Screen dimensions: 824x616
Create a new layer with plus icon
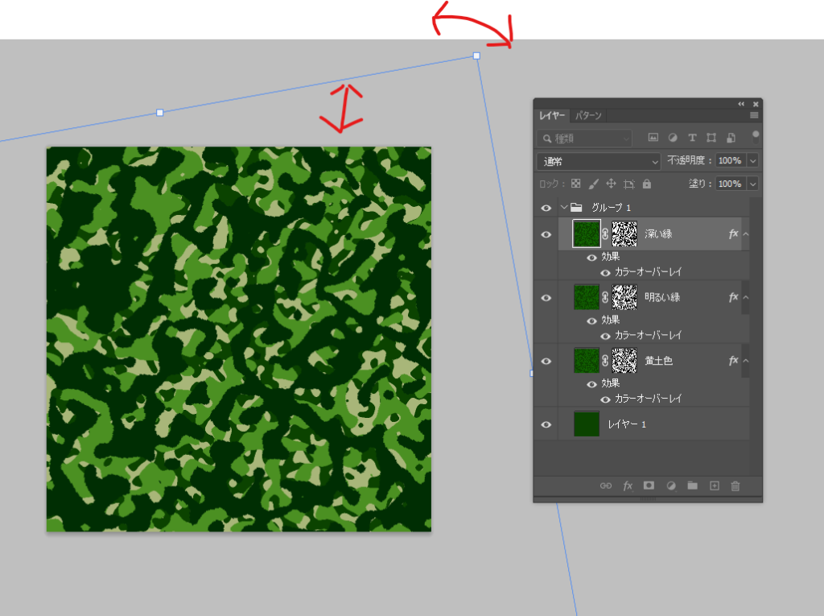[714, 486]
